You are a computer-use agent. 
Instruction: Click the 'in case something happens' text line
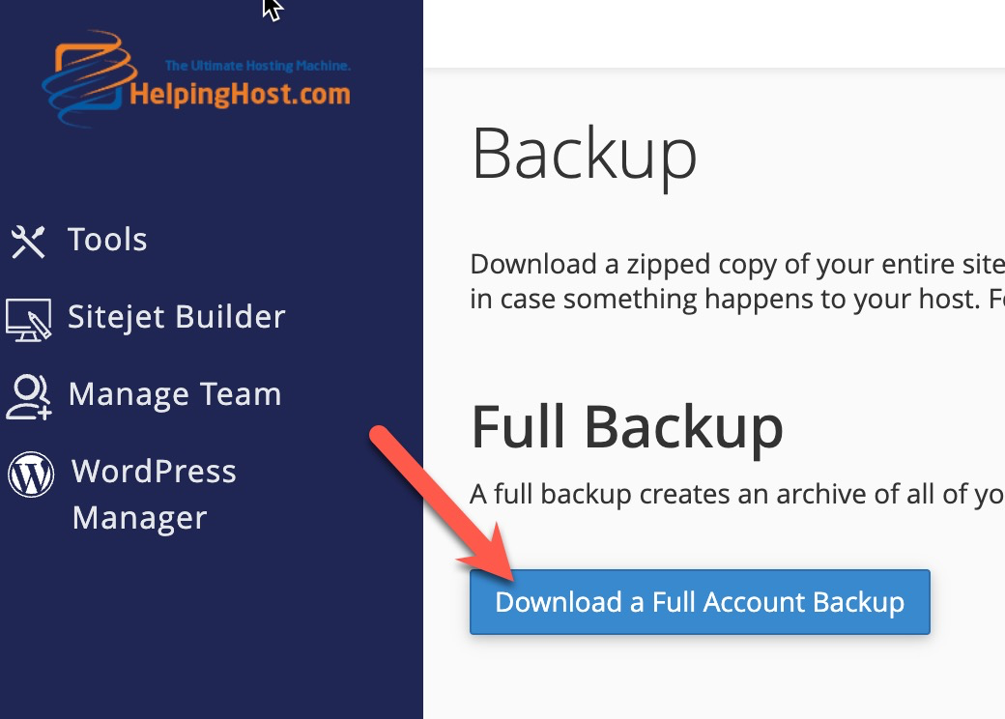(737, 300)
